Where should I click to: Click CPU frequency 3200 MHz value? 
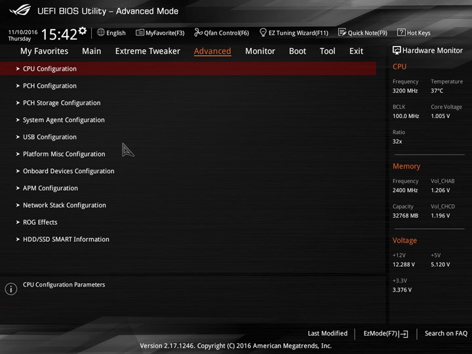click(x=405, y=90)
